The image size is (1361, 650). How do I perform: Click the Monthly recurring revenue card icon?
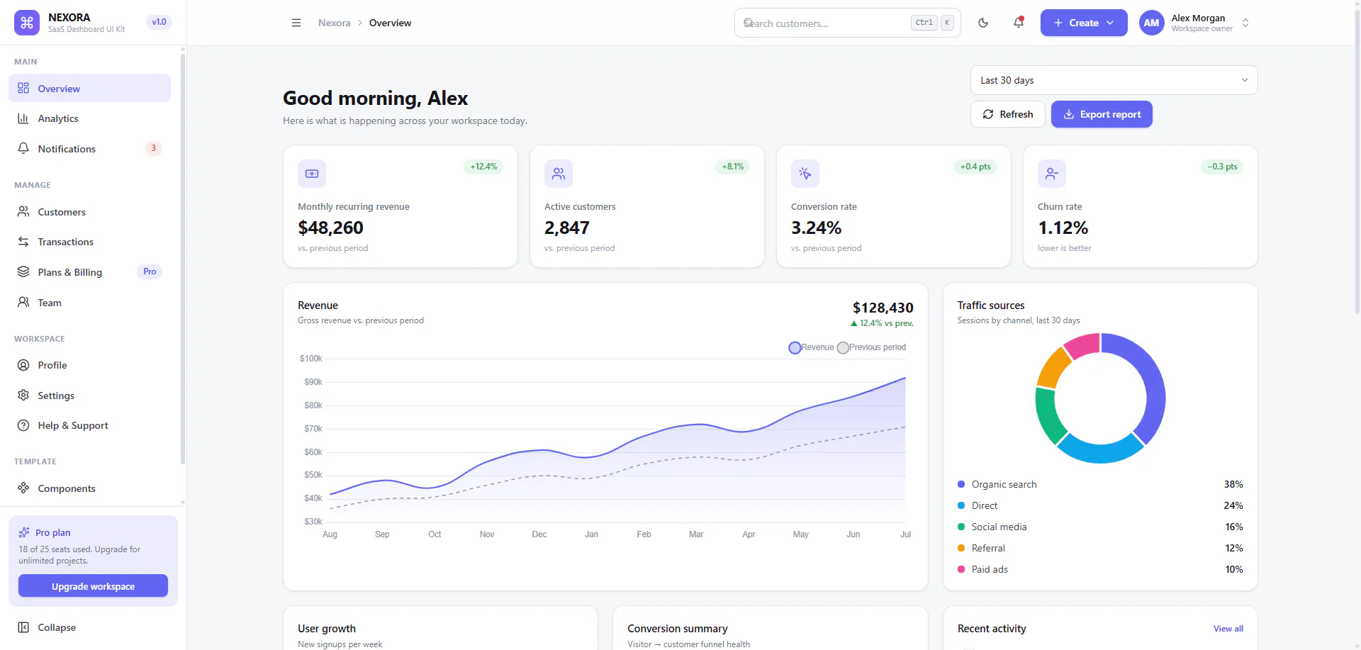pos(312,174)
